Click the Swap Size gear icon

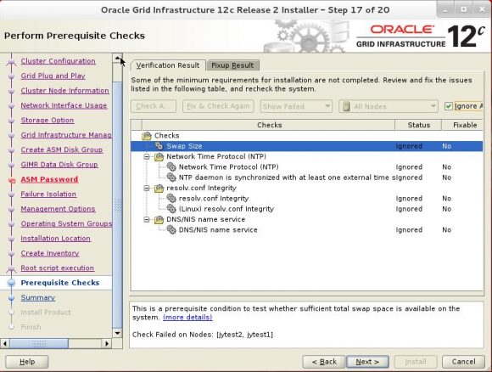point(159,146)
